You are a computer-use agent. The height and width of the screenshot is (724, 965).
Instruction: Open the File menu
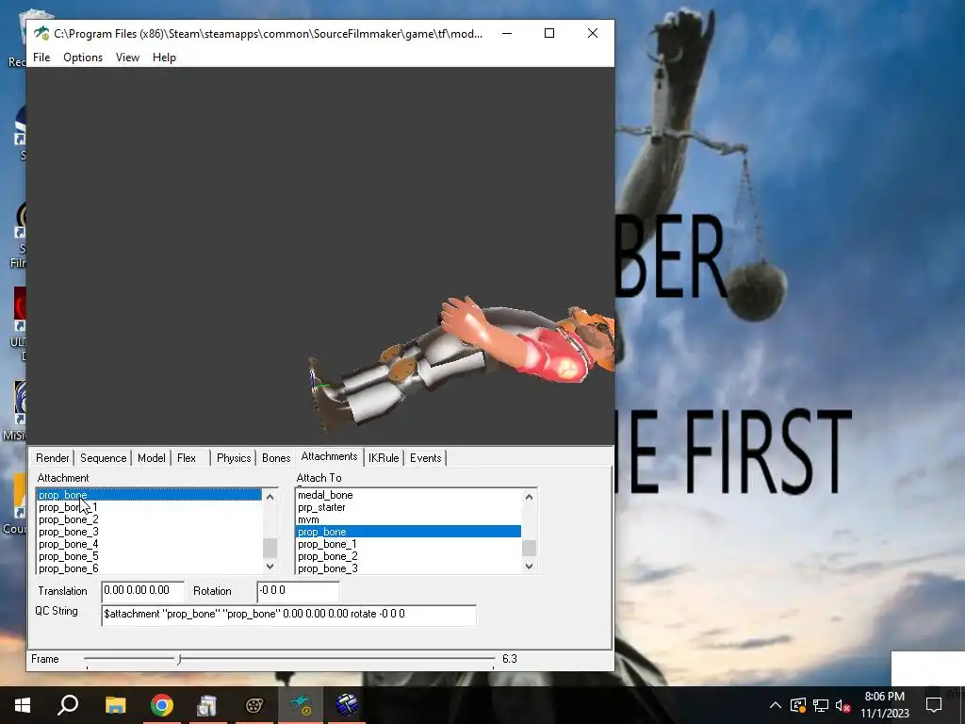coord(41,58)
